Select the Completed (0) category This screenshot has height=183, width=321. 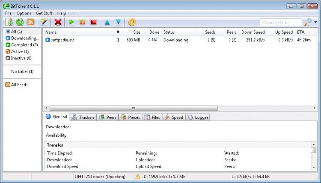(x=22, y=45)
